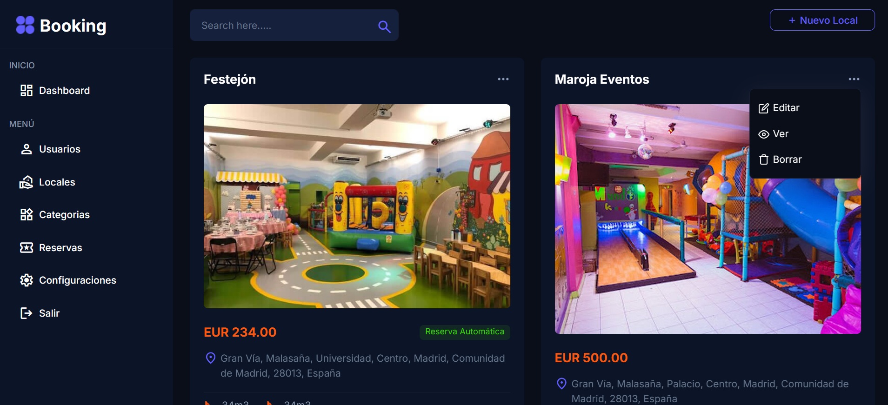Click the Maroja Eventos location pin icon
The width and height of the screenshot is (888, 405).
(x=561, y=384)
